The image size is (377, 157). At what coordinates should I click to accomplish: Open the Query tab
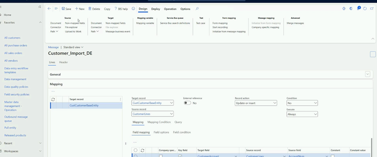178,122
